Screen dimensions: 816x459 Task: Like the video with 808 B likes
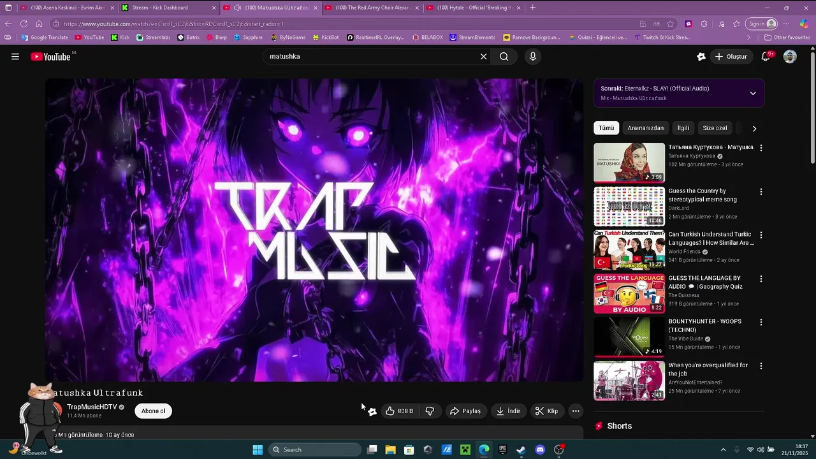tap(399, 411)
